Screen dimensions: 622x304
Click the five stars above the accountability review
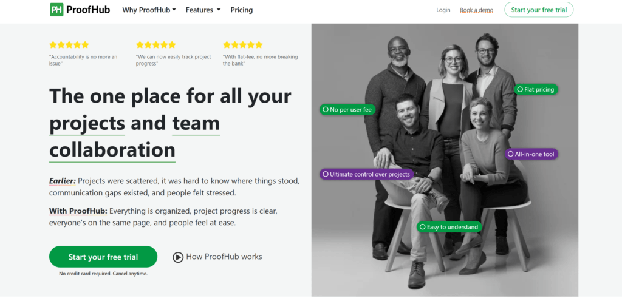pos(69,45)
